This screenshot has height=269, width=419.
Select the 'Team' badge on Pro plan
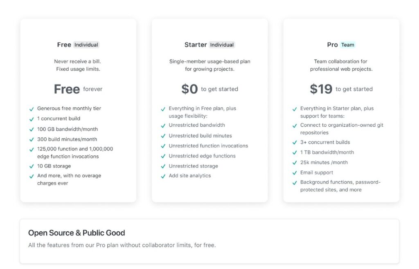click(x=348, y=45)
